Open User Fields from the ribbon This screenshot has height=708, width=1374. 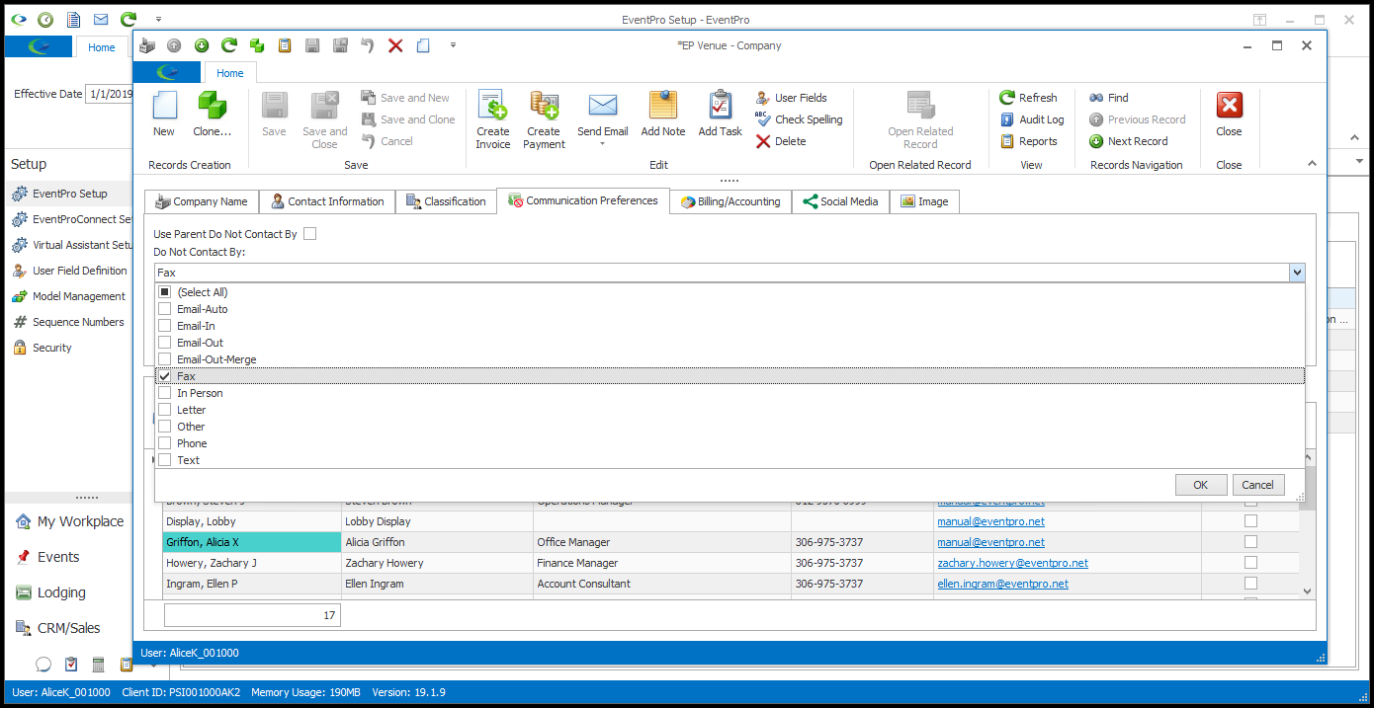[x=792, y=98]
